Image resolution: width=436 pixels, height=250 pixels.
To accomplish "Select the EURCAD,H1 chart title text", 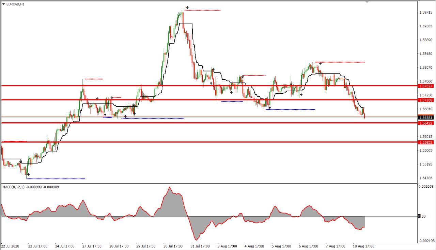I will coord(15,4).
